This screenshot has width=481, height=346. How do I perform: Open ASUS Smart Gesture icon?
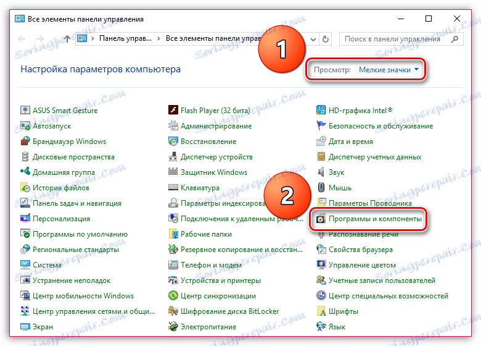25,111
